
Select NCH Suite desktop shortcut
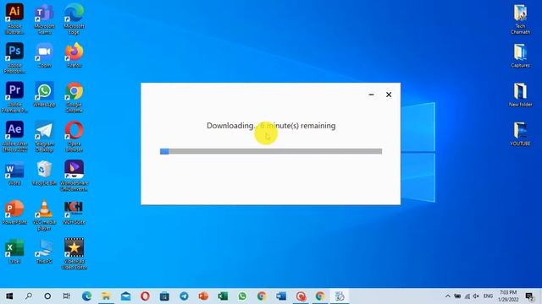point(74,212)
